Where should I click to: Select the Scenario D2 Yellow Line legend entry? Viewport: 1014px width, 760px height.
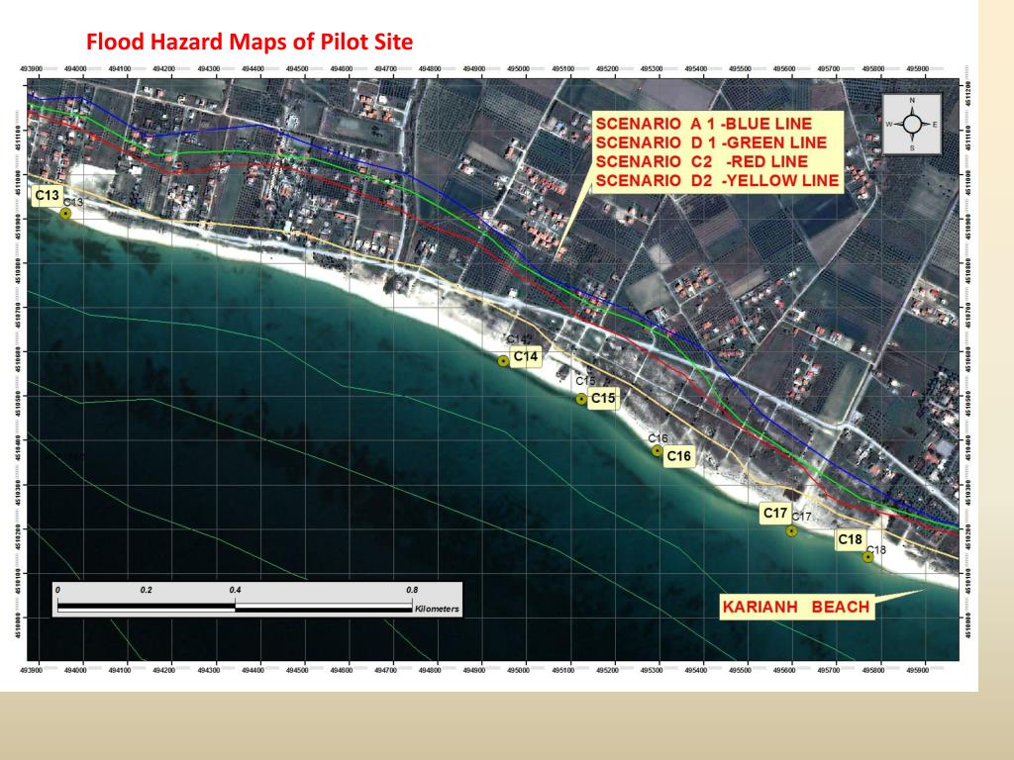(x=717, y=180)
